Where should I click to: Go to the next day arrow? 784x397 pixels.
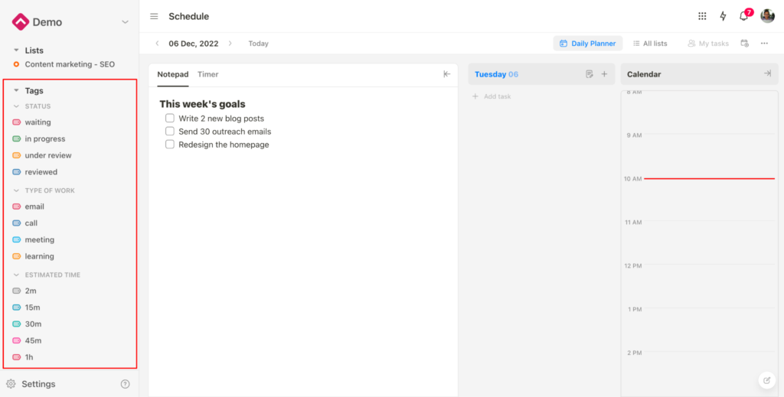coord(230,44)
